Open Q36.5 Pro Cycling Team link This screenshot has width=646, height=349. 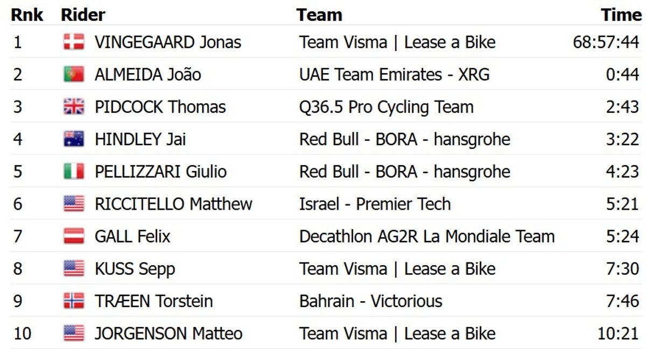tap(386, 106)
